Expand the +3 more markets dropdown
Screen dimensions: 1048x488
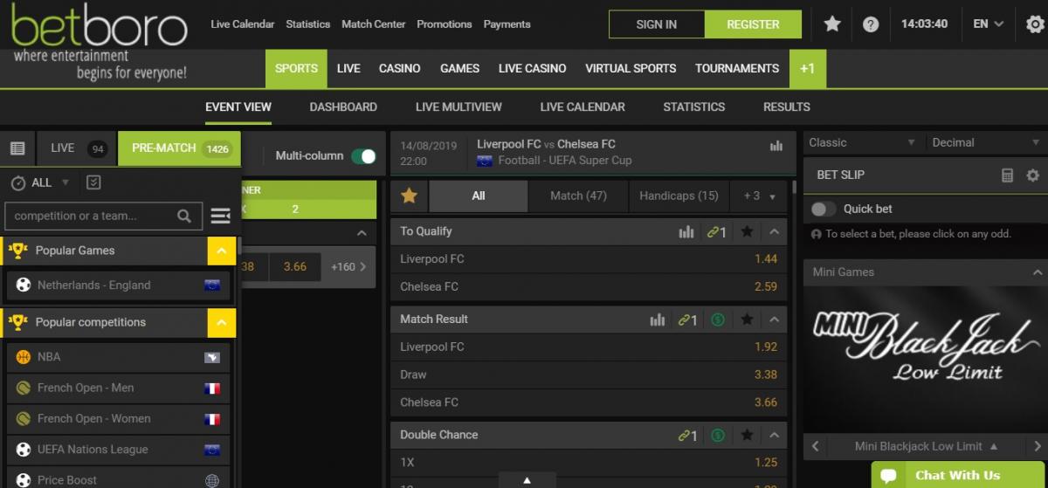(x=759, y=196)
